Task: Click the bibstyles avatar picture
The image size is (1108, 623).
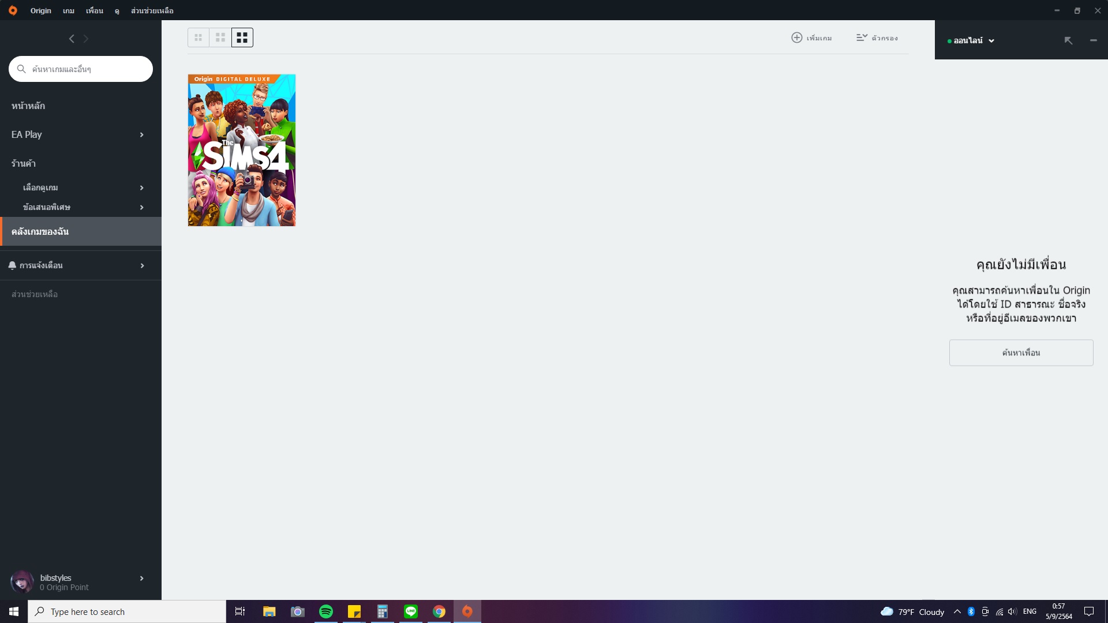Action: 23,582
